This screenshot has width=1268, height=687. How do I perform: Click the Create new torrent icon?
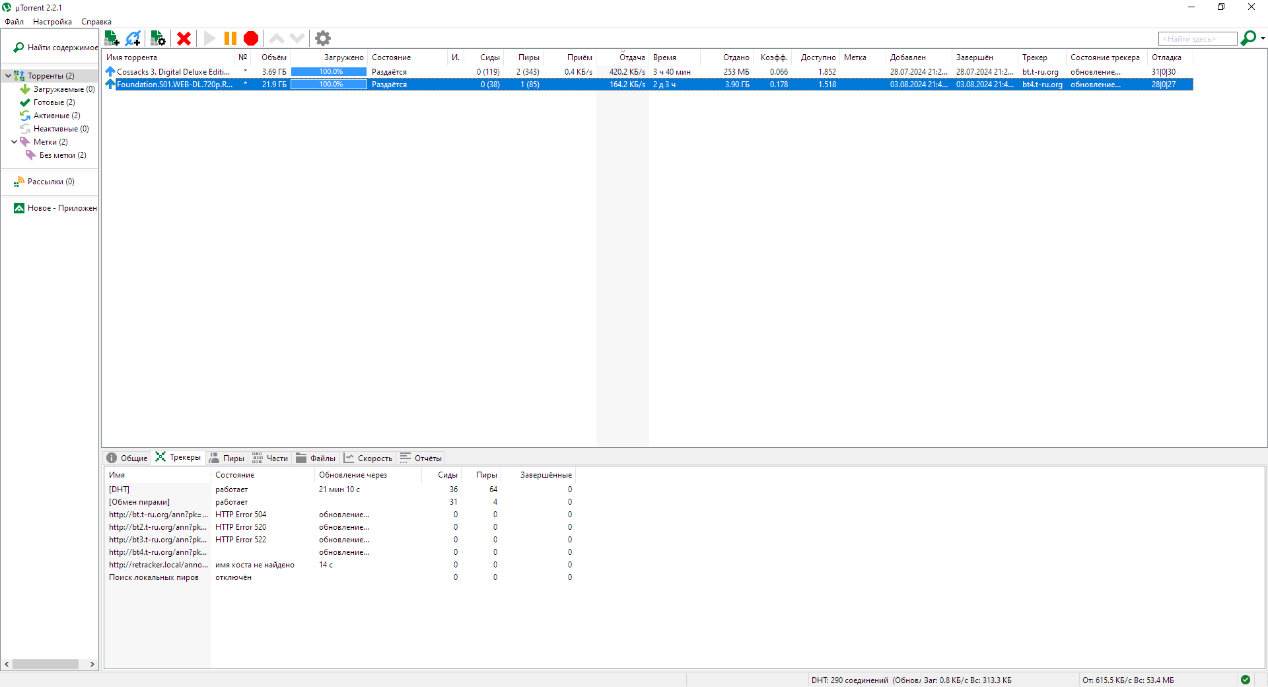(x=158, y=38)
